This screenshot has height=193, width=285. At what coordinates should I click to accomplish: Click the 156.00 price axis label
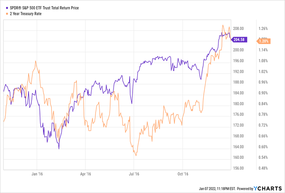(238, 168)
